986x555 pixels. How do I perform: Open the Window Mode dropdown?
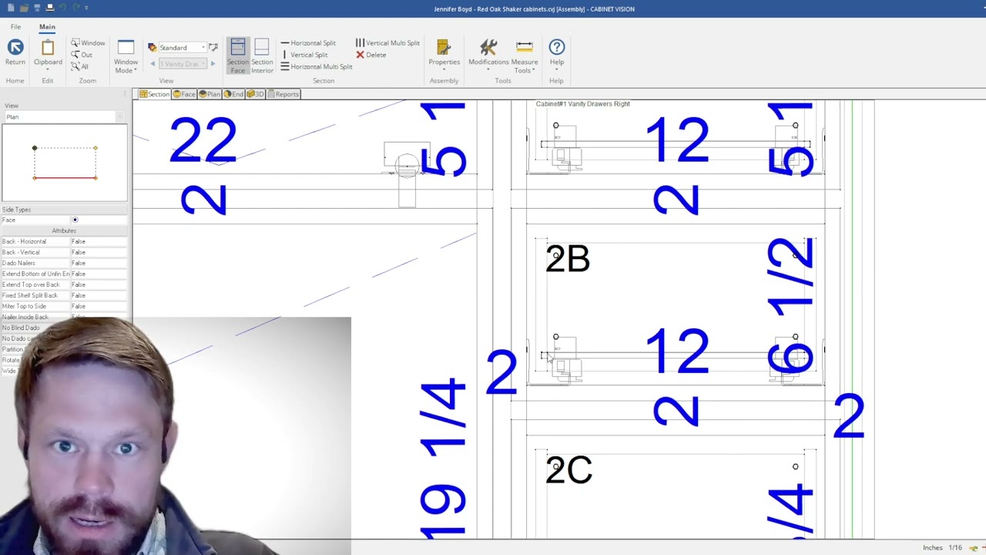[126, 56]
